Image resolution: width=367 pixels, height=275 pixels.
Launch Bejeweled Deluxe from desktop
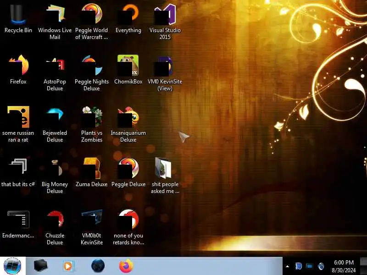(x=55, y=125)
